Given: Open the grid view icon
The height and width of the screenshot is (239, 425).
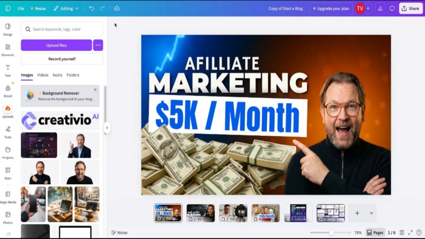Looking at the screenshot, I should pyautogui.click(x=402, y=233).
